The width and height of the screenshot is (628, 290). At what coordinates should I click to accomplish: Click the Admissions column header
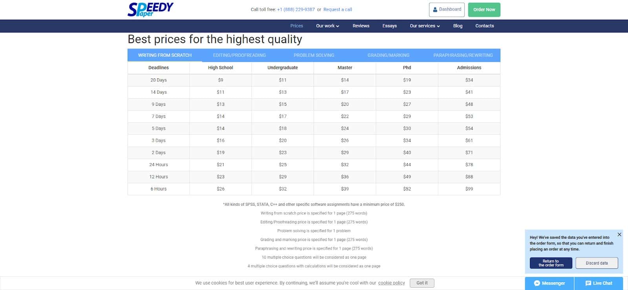(469, 68)
